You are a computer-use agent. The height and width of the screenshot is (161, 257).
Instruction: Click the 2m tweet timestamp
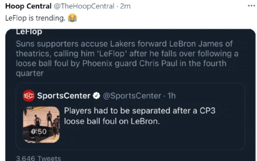(125, 6)
